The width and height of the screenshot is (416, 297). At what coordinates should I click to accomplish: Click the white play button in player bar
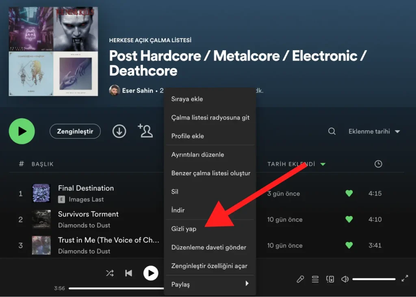coord(151,273)
